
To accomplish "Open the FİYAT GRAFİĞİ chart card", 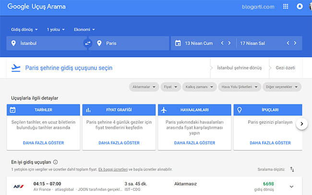I will point(119,127).
